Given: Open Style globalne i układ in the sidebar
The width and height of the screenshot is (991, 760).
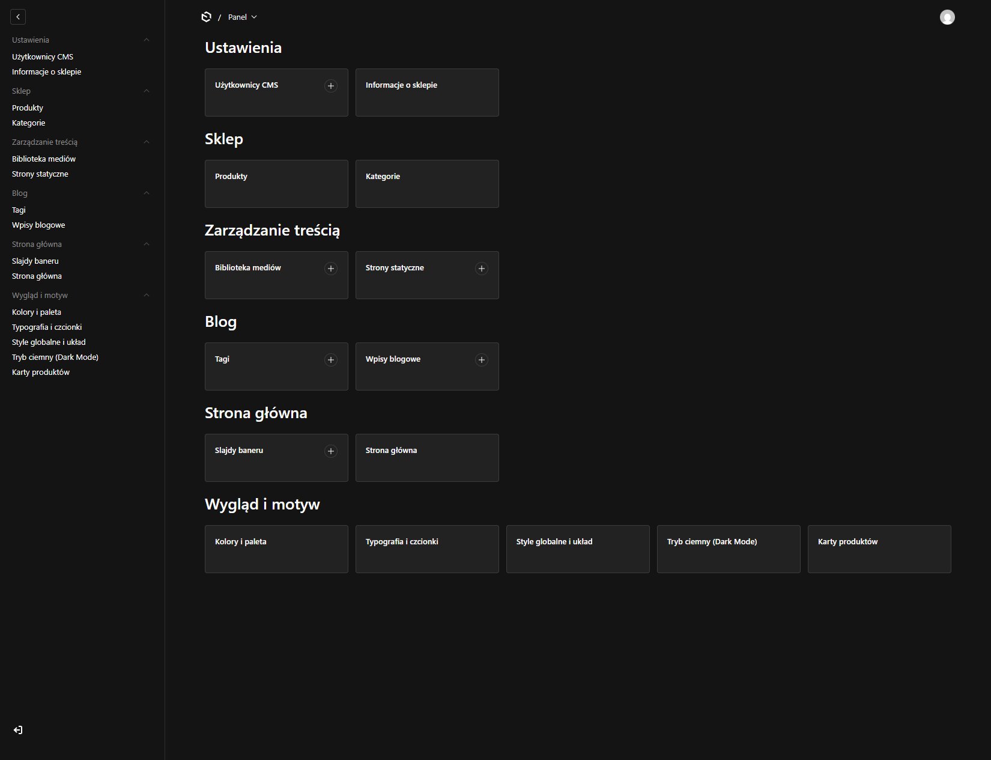Looking at the screenshot, I should [x=49, y=342].
